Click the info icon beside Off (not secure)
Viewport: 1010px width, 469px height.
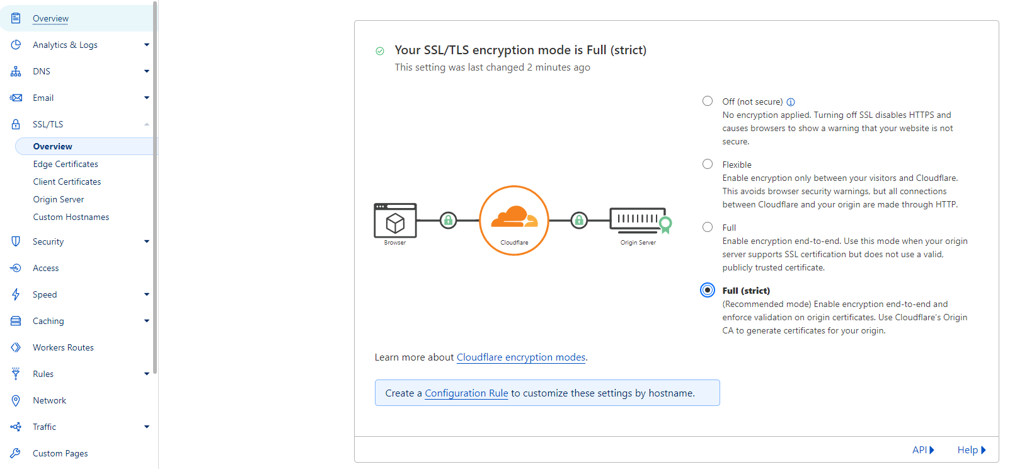791,102
